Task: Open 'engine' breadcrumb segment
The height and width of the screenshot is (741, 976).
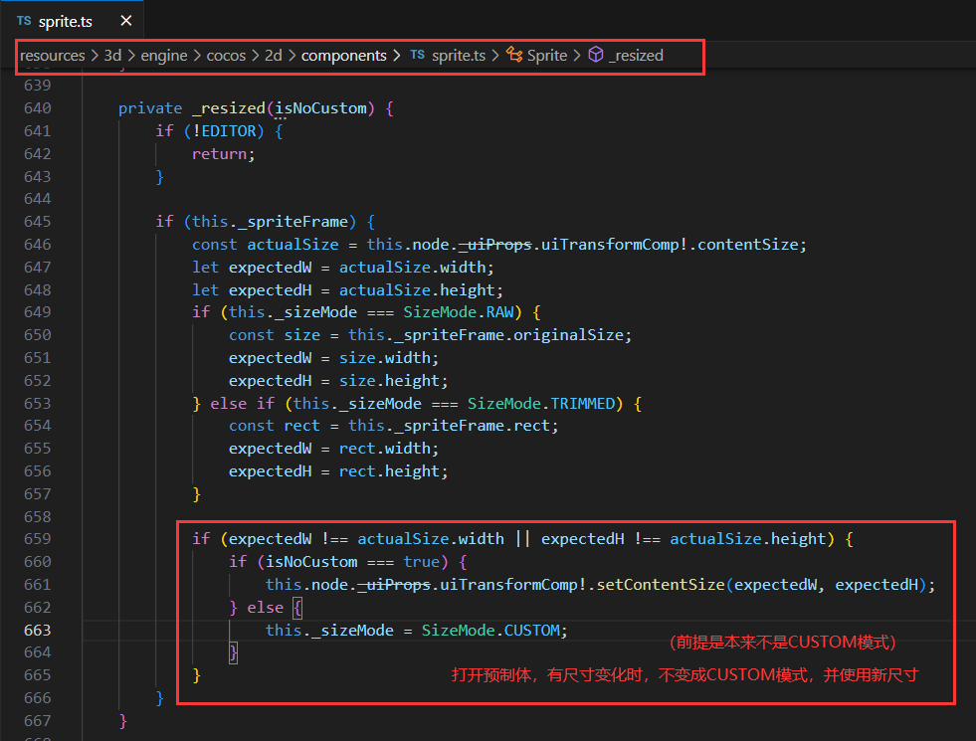Action: [164, 56]
